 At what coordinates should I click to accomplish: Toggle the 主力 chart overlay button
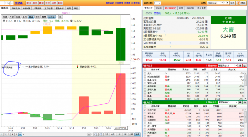point(25,17)
